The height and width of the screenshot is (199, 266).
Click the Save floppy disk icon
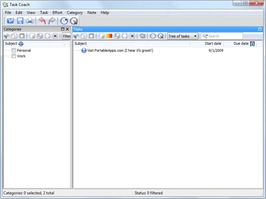20,21
